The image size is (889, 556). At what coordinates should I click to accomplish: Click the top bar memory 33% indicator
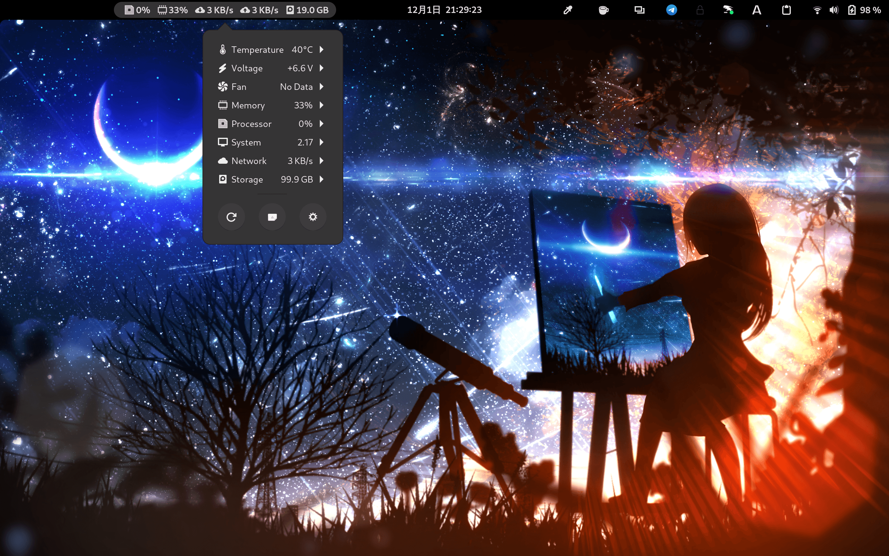tap(173, 10)
